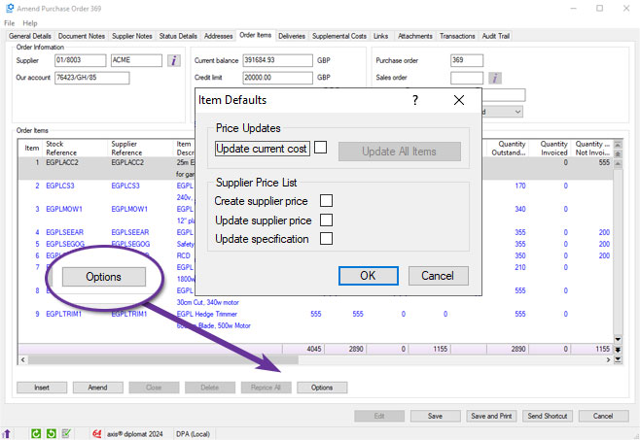Viewport: 640px width, 440px height.
Task: Click the Our account field 76423/GH/85
Action: pos(91,78)
